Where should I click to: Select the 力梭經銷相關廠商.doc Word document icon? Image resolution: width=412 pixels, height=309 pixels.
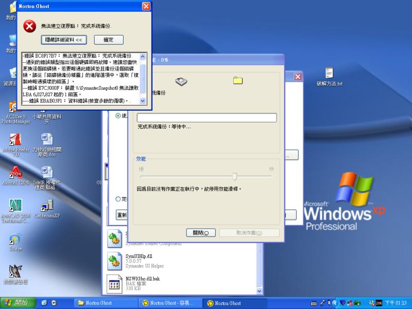click(x=47, y=145)
